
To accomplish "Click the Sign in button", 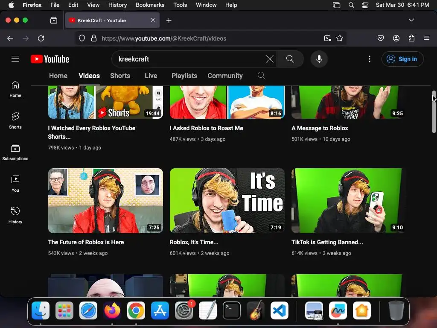I will coord(402,59).
